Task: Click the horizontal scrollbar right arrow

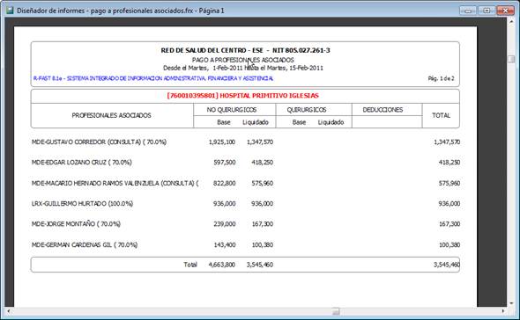Action: 503,311
